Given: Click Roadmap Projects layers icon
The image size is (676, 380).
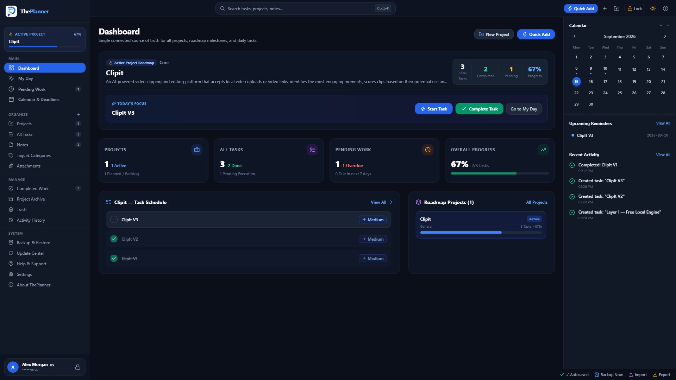Looking at the screenshot, I should click(419, 202).
